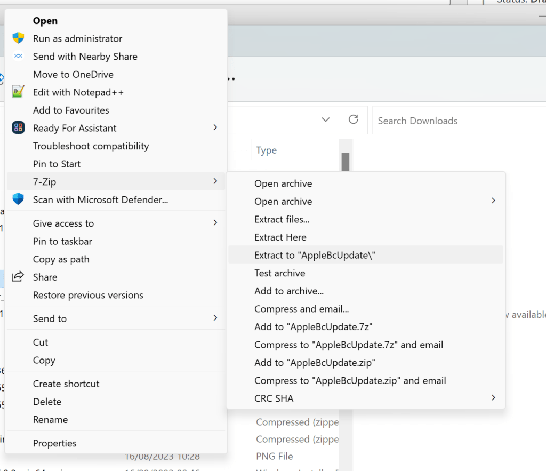
Task: Select Pin to taskbar
Action: pos(116,242)
